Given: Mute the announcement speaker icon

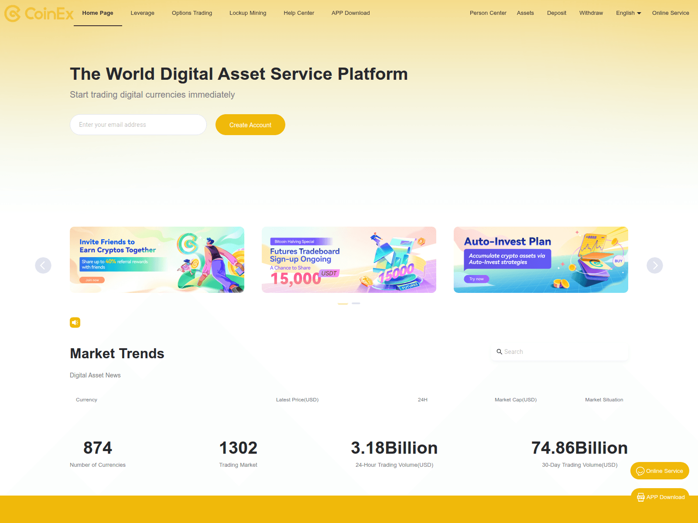Looking at the screenshot, I should pyautogui.click(x=75, y=323).
